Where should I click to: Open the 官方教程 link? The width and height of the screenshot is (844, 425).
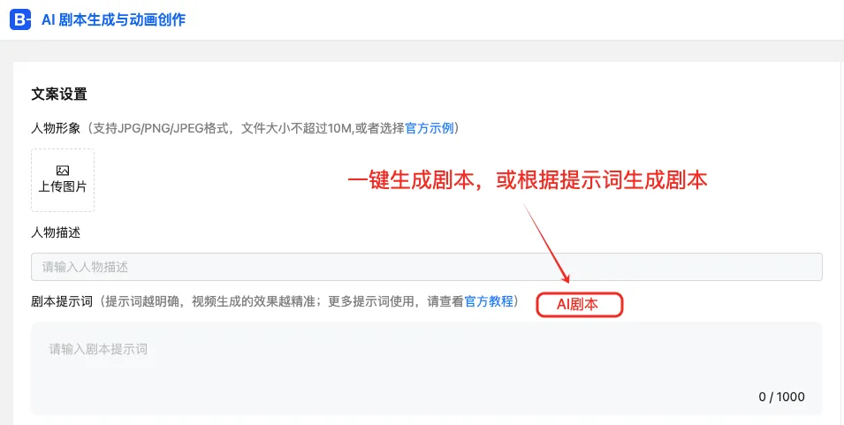489,301
